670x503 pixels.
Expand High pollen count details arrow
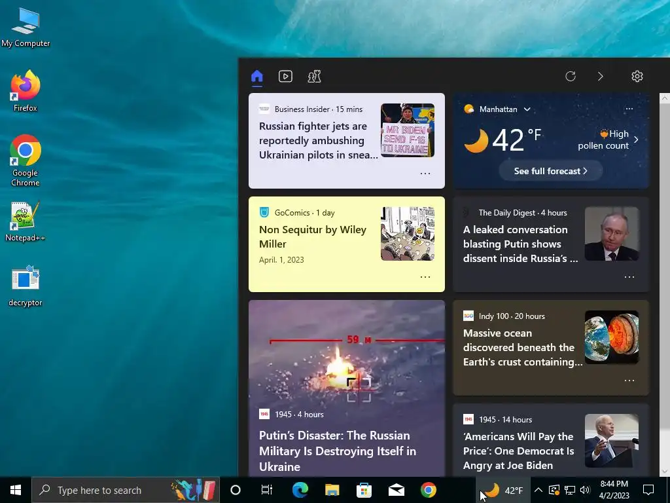[x=636, y=140]
